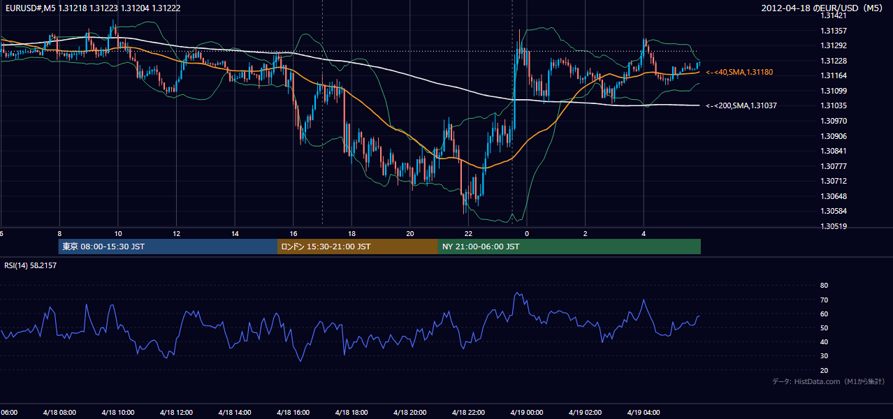Viewport: 893px width, 419px height.
Task: Click hour tick 16 under the price chart
Action: tap(293, 234)
